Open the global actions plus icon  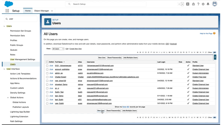[187, 4]
